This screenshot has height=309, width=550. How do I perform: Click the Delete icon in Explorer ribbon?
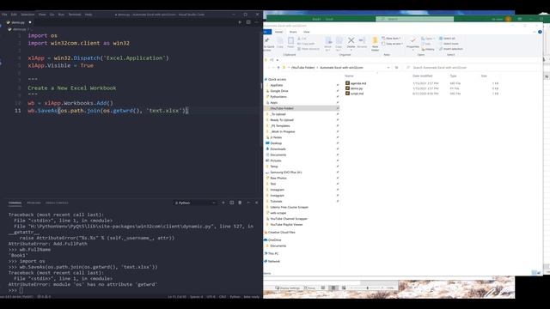[x=351, y=43]
